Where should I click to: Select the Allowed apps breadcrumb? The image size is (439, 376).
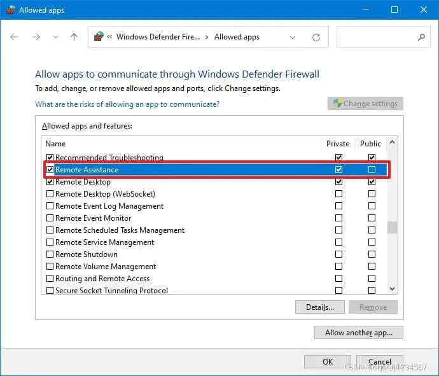[x=237, y=37]
